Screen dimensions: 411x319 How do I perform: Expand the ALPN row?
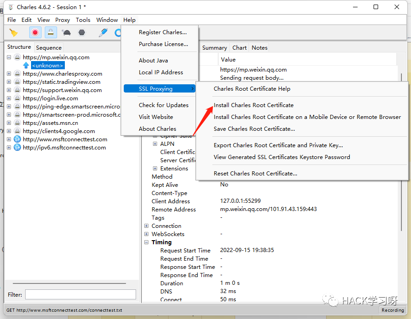coord(155,144)
